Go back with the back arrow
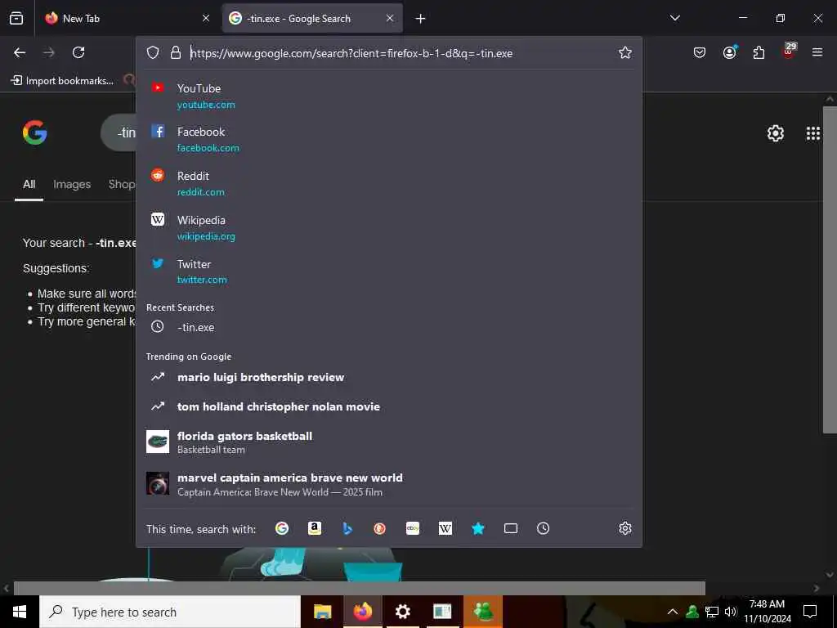Screen dimensions: 837x628 [20, 52]
